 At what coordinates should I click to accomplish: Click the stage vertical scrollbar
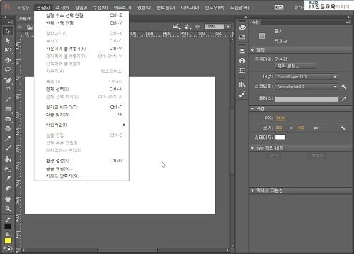click(x=232, y=141)
